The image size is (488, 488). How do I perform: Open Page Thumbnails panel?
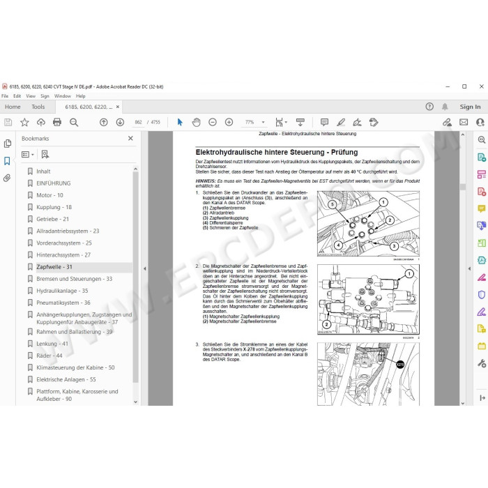[x=8, y=144]
